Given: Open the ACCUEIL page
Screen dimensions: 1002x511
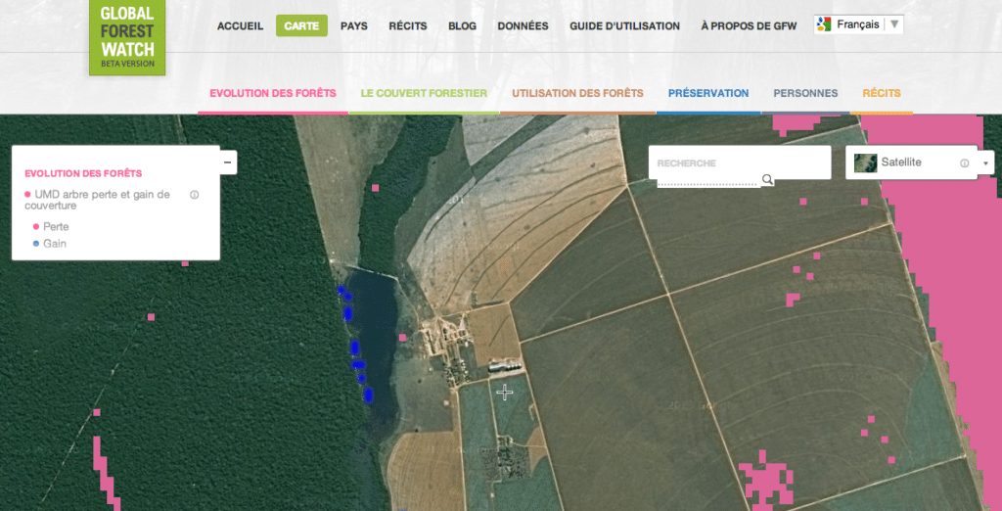Looking at the screenshot, I should coord(241,26).
